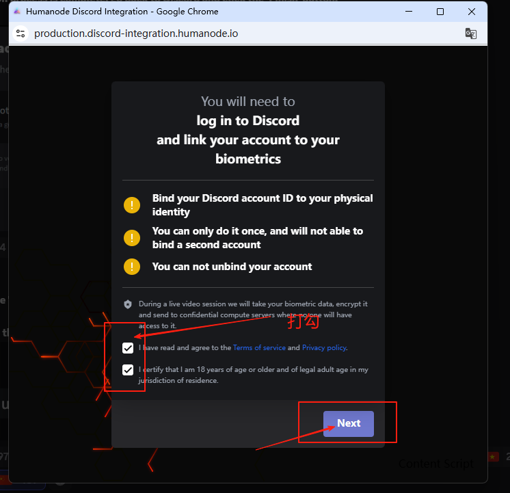
Task: Click the warning icon beside 'You can only do it once'
Action: tap(132, 238)
